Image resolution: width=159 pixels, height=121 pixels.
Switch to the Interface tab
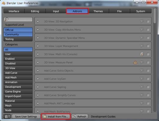click(x=14, y=11)
